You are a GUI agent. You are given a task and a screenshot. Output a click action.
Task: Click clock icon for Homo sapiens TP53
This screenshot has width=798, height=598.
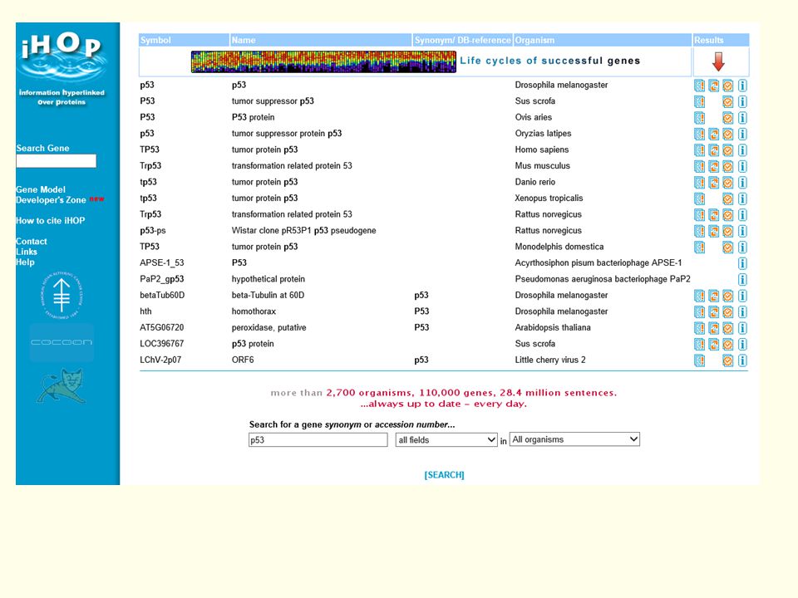pos(728,150)
